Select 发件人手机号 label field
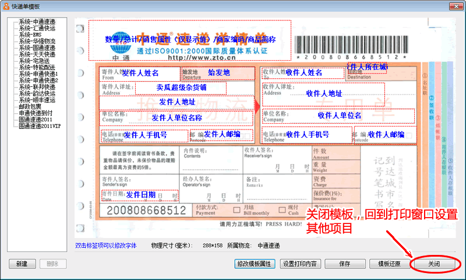Screen dimensions: 466x280 [x=145, y=135]
